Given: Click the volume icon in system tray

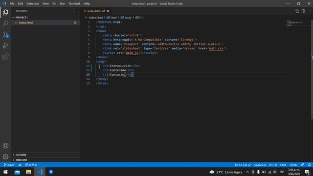Looking at the screenshot, I should click(x=275, y=172).
